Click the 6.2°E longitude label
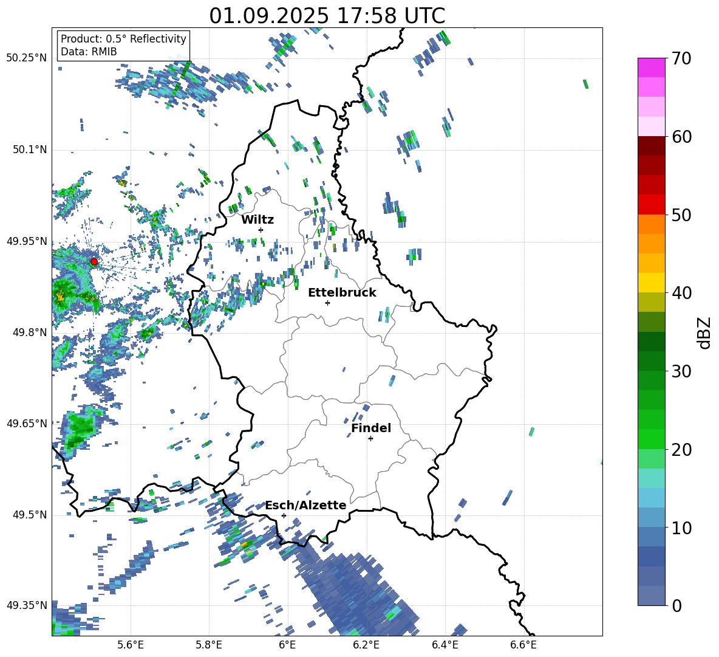The height and width of the screenshot is (657, 719). tap(366, 645)
